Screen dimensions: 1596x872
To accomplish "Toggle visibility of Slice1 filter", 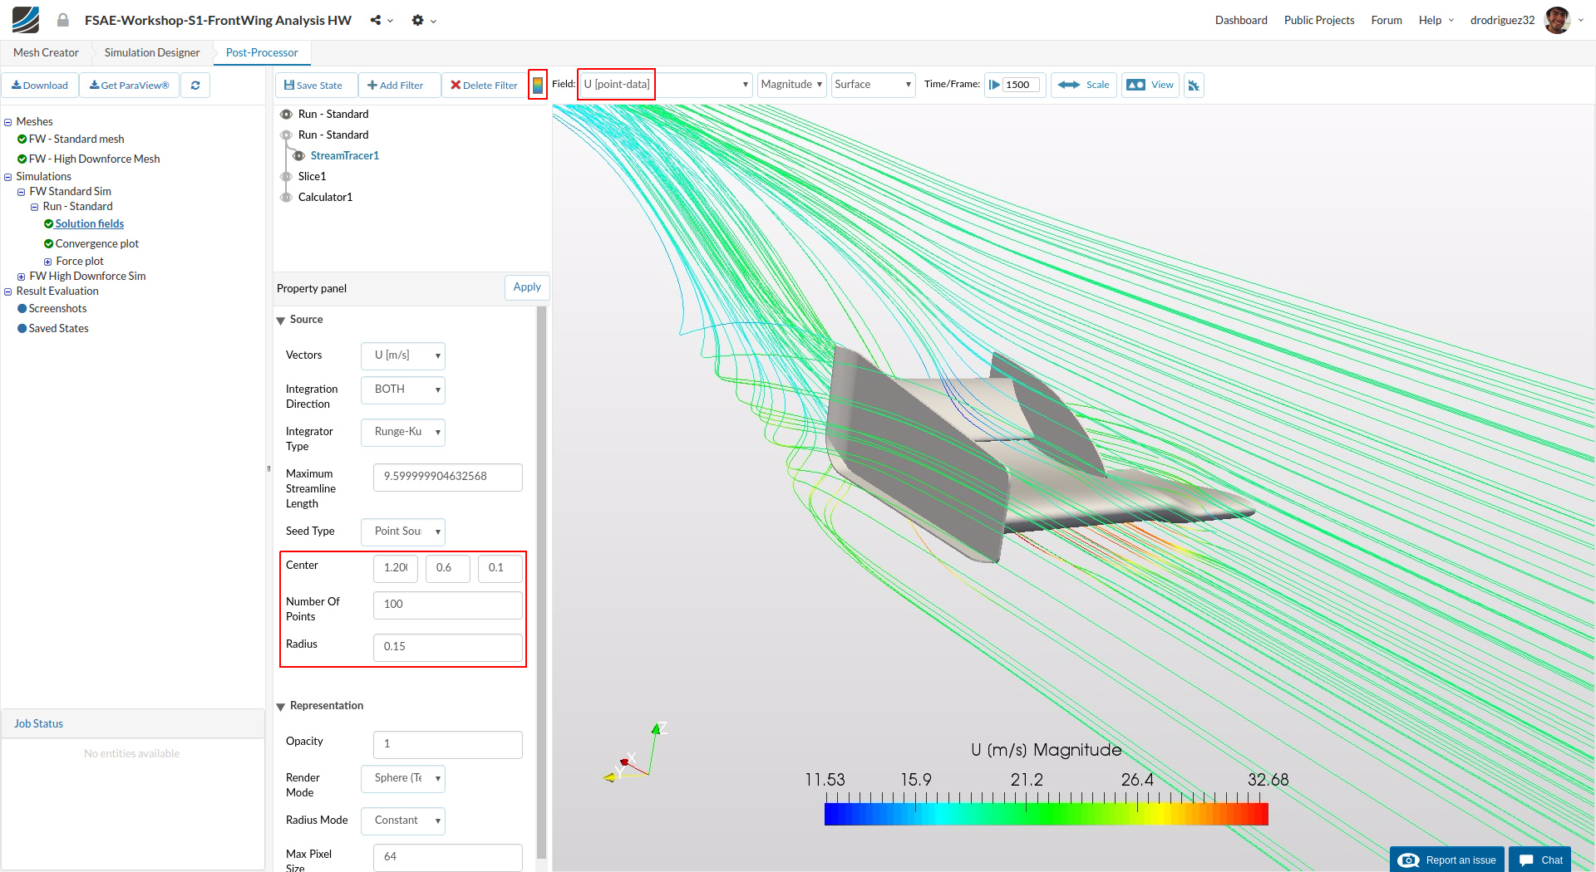I will [286, 176].
